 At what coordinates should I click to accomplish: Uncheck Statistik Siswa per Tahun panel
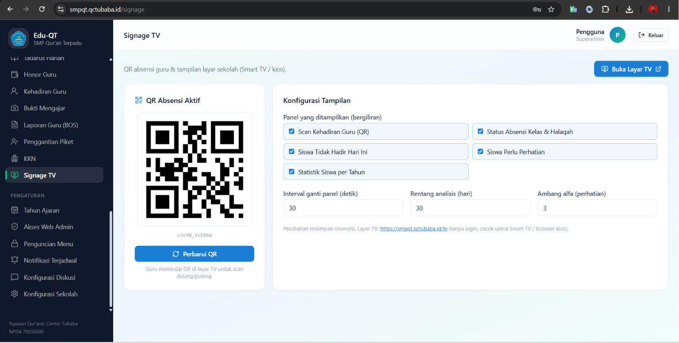pos(291,171)
